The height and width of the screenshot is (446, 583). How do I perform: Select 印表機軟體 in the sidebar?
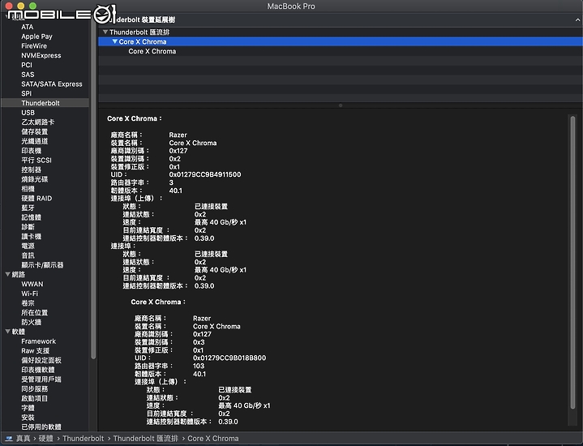(x=38, y=370)
